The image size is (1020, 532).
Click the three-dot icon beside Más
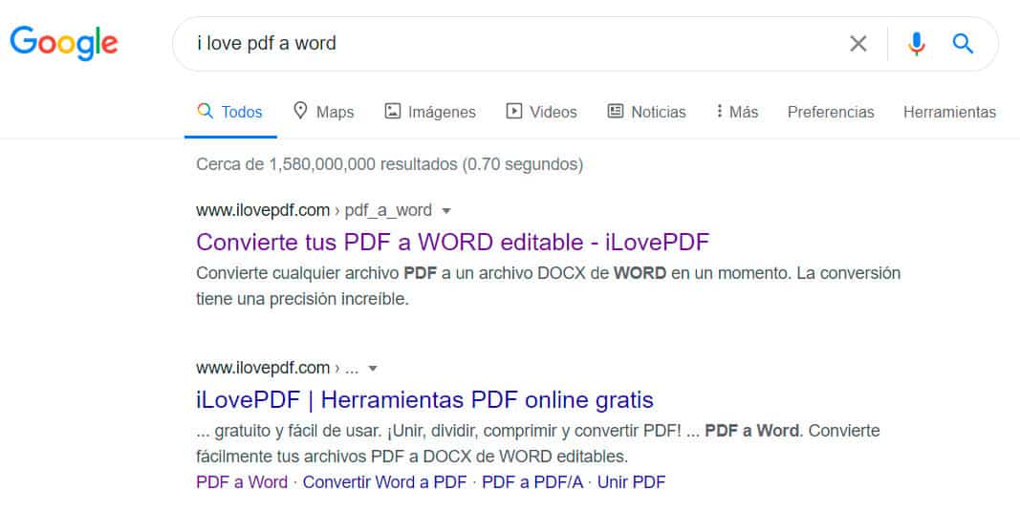(719, 111)
